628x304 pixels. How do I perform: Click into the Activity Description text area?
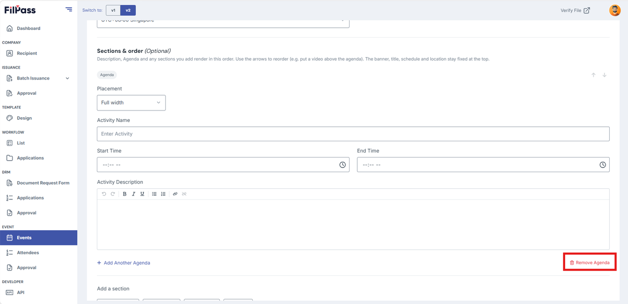click(x=353, y=224)
